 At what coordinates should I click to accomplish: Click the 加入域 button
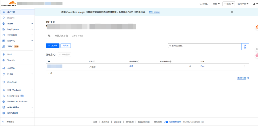pyautogui.click(x=53, y=46)
